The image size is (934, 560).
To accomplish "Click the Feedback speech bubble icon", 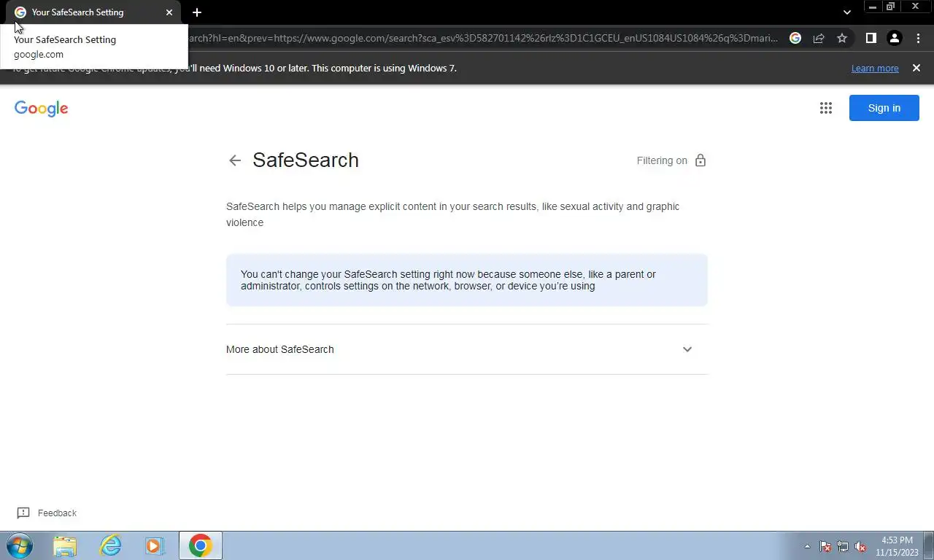I will pyautogui.click(x=23, y=513).
